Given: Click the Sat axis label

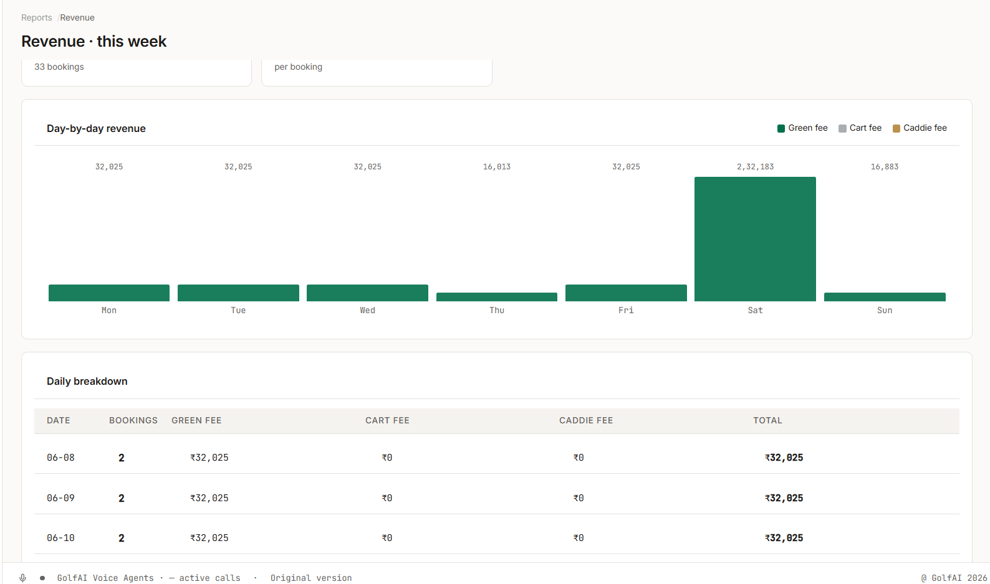Looking at the screenshot, I should coord(755,310).
